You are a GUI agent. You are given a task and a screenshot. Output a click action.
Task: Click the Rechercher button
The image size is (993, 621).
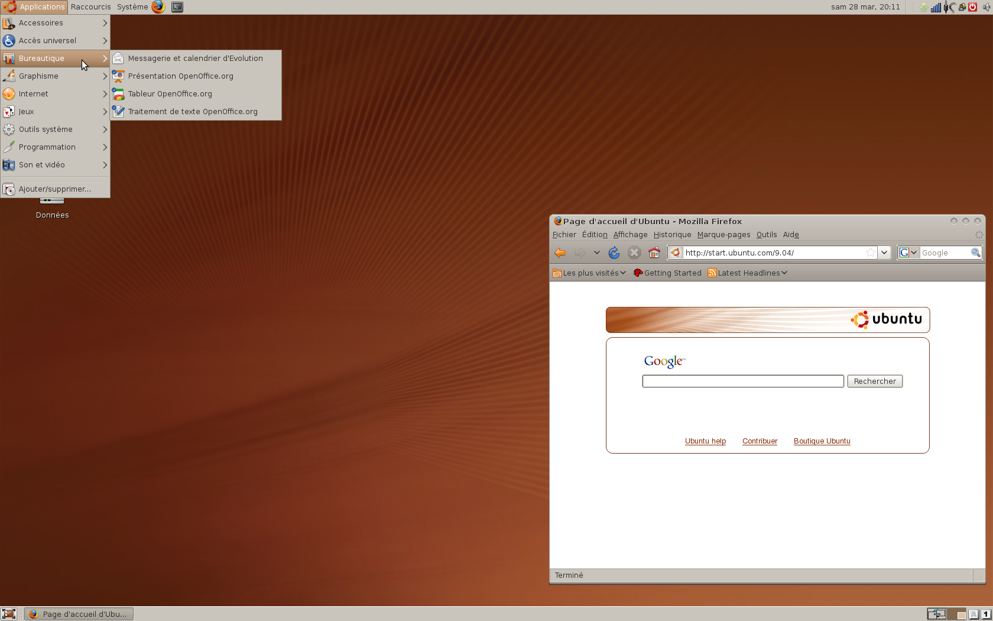875,381
